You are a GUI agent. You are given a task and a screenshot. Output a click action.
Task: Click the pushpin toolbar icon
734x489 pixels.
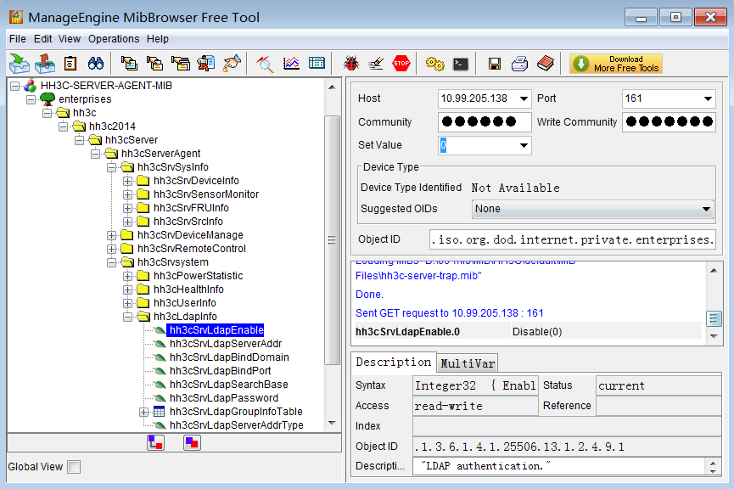pyautogui.click(x=232, y=63)
